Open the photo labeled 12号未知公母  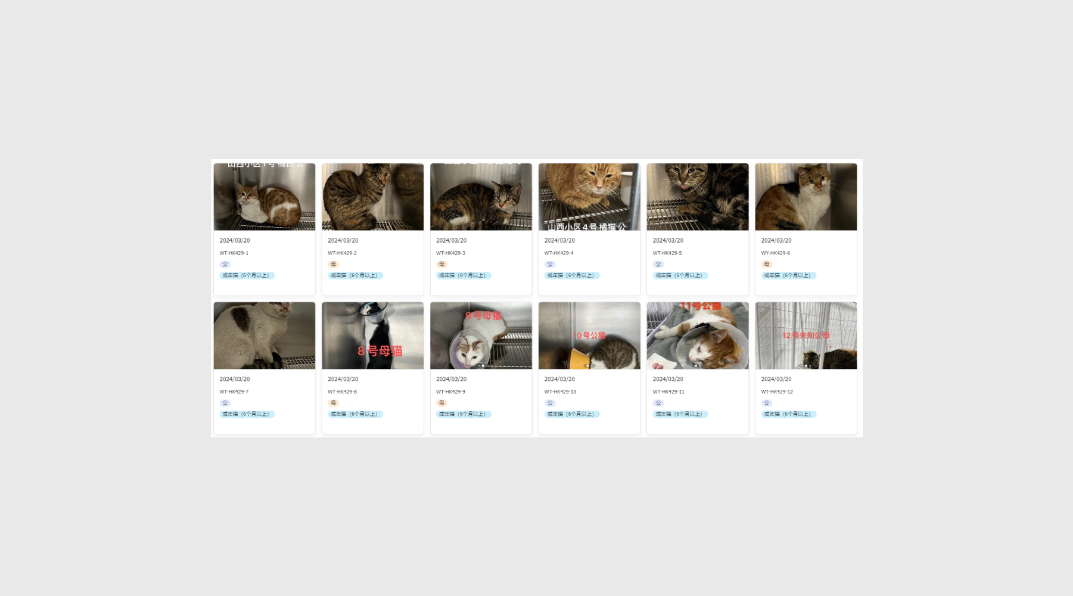(x=805, y=335)
